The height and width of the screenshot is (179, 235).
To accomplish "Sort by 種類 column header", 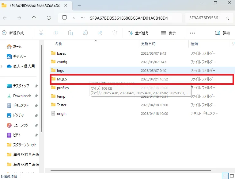I will pos(194,44).
